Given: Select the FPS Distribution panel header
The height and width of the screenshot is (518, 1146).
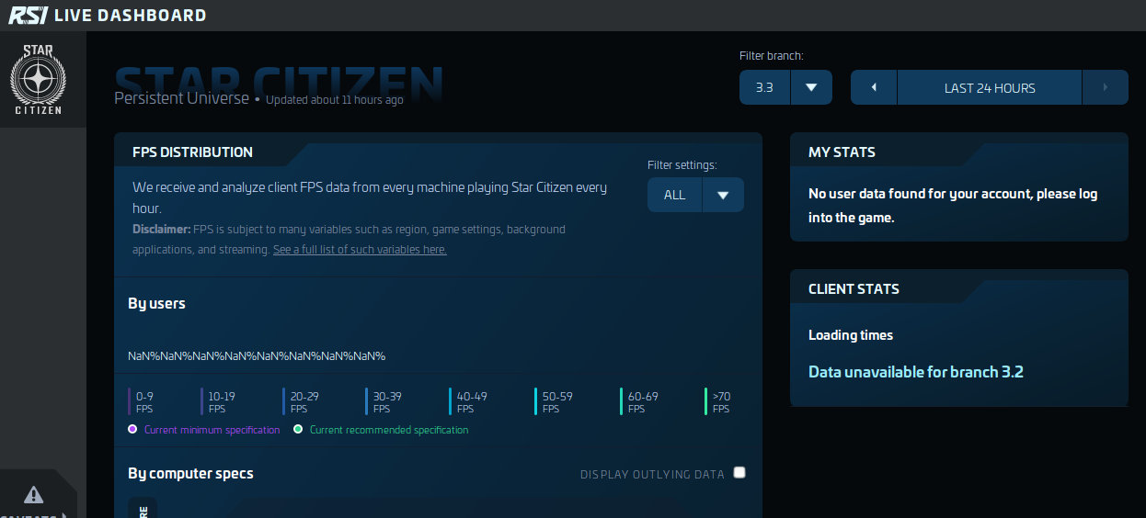Looking at the screenshot, I should (x=192, y=152).
